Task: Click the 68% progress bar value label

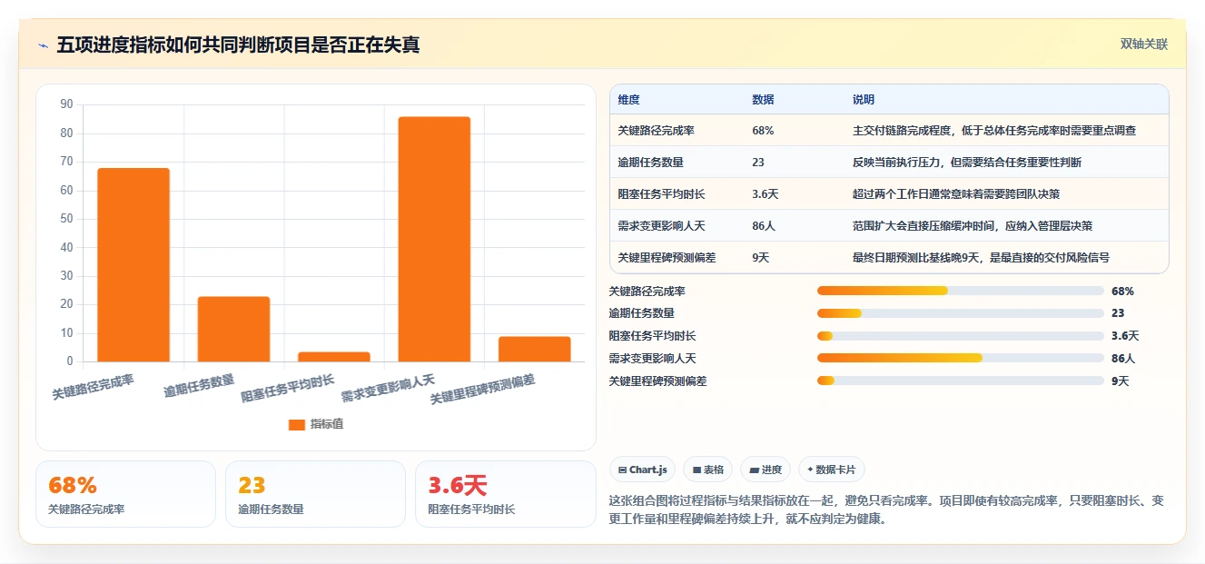Action: click(1122, 292)
